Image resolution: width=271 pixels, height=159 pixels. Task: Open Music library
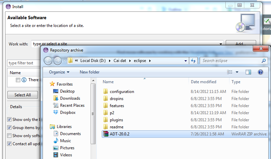click(x=65, y=140)
